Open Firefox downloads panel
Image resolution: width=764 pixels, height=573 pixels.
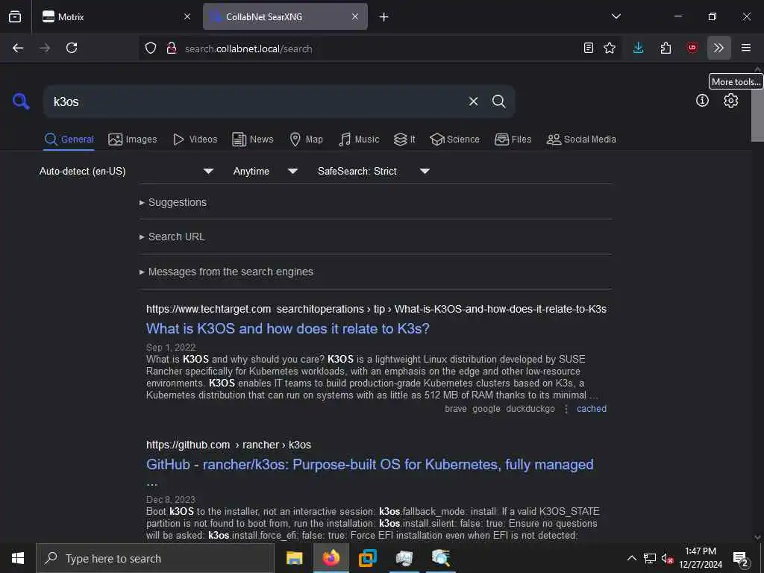(x=639, y=48)
